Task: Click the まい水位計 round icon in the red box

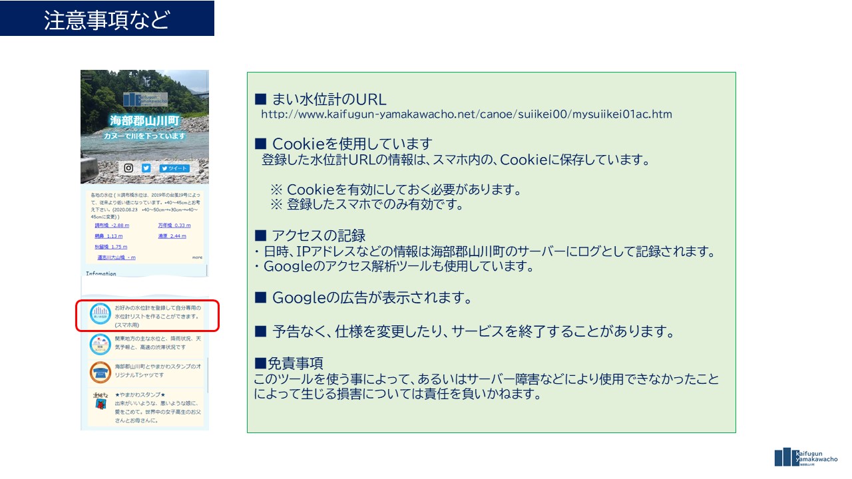Action: click(x=100, y=315)
